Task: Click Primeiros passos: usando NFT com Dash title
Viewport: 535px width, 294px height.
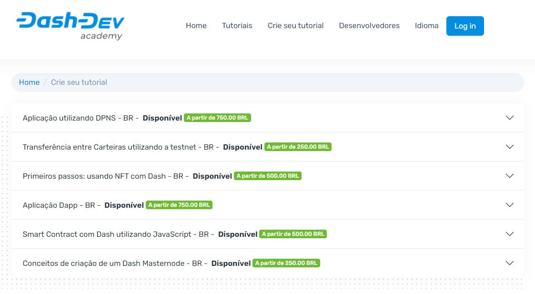Action: point(105,176)
